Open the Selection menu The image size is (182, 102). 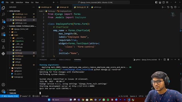coord(19,2)
